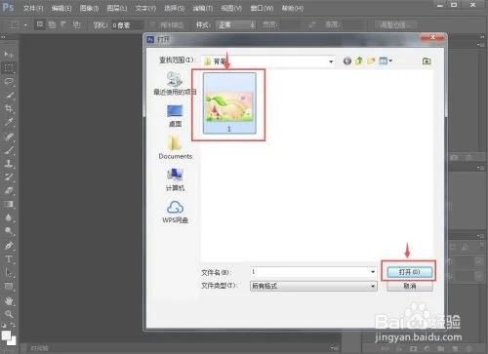Create new folder icon in dialog
Screen dimensions: 488x354
click(371, 60)
